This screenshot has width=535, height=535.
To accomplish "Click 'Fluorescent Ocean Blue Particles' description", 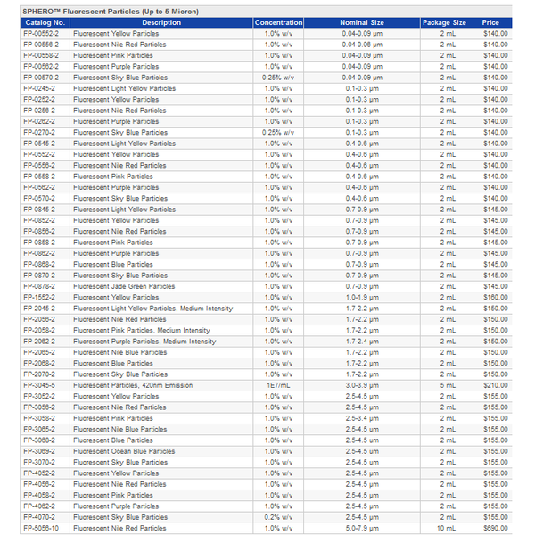I will (x=124, y=451).
